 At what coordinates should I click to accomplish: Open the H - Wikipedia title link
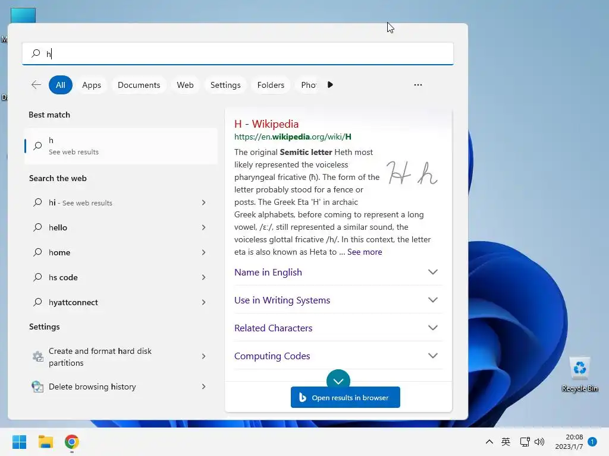266,124
